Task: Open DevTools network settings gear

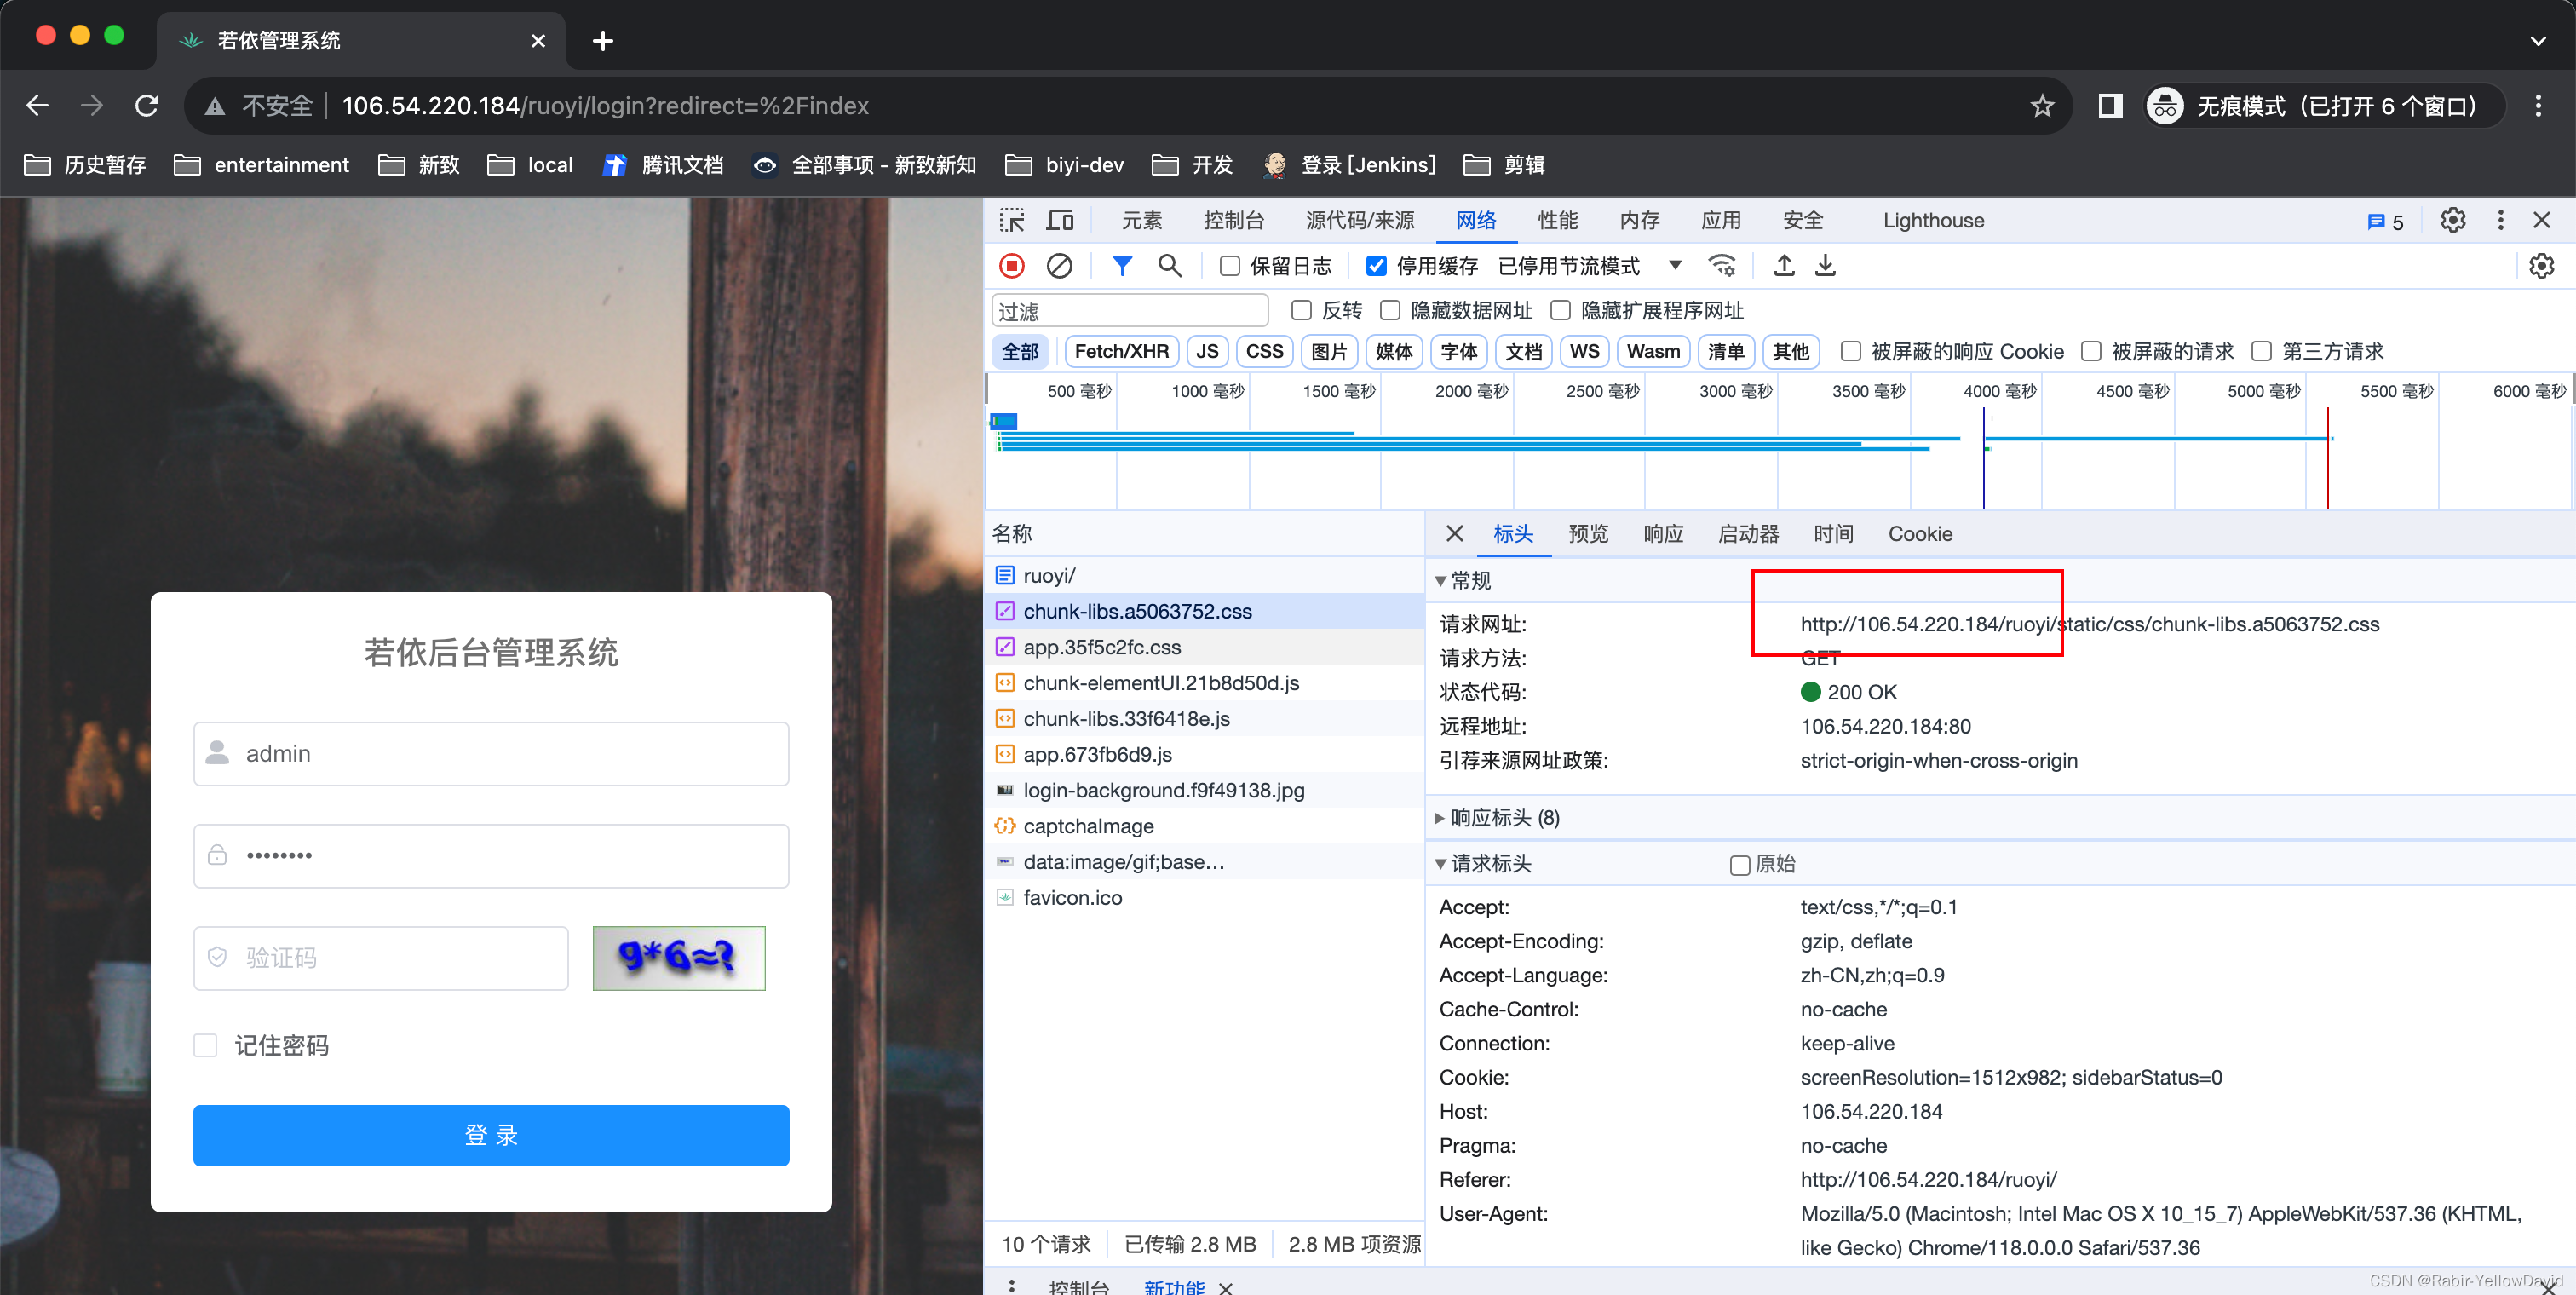Action: [x=2542, y=266]
